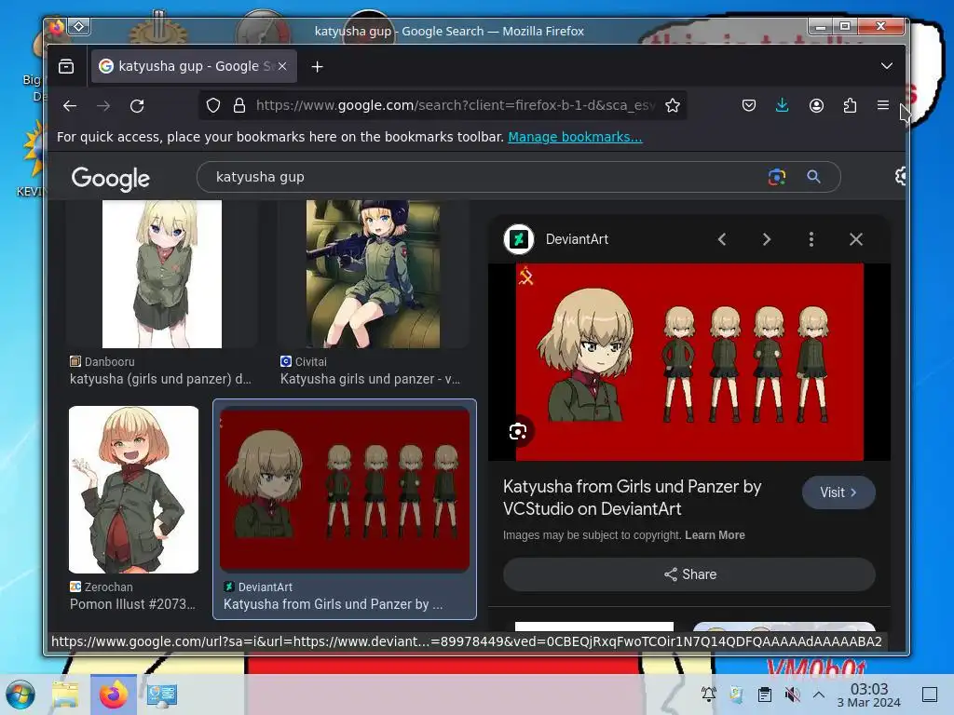Open the Firefox hamburger application menu
954x715 pixels.
(883, 105)
